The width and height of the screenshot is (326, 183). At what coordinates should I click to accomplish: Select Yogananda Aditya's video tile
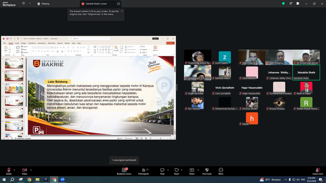tap(198, 57)
